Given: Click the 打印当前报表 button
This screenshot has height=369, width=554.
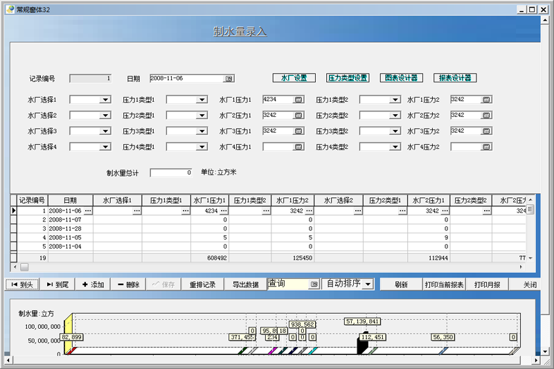Looking at the screenshot, I should coord(444,285).
